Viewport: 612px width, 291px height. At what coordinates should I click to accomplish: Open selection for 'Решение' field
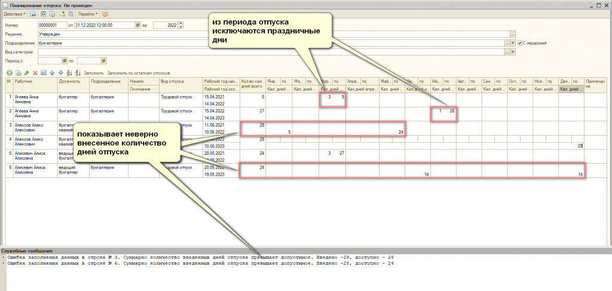point(512,34)
